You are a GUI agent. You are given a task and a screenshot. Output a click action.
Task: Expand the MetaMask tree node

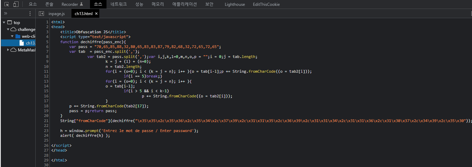[8, 50]
